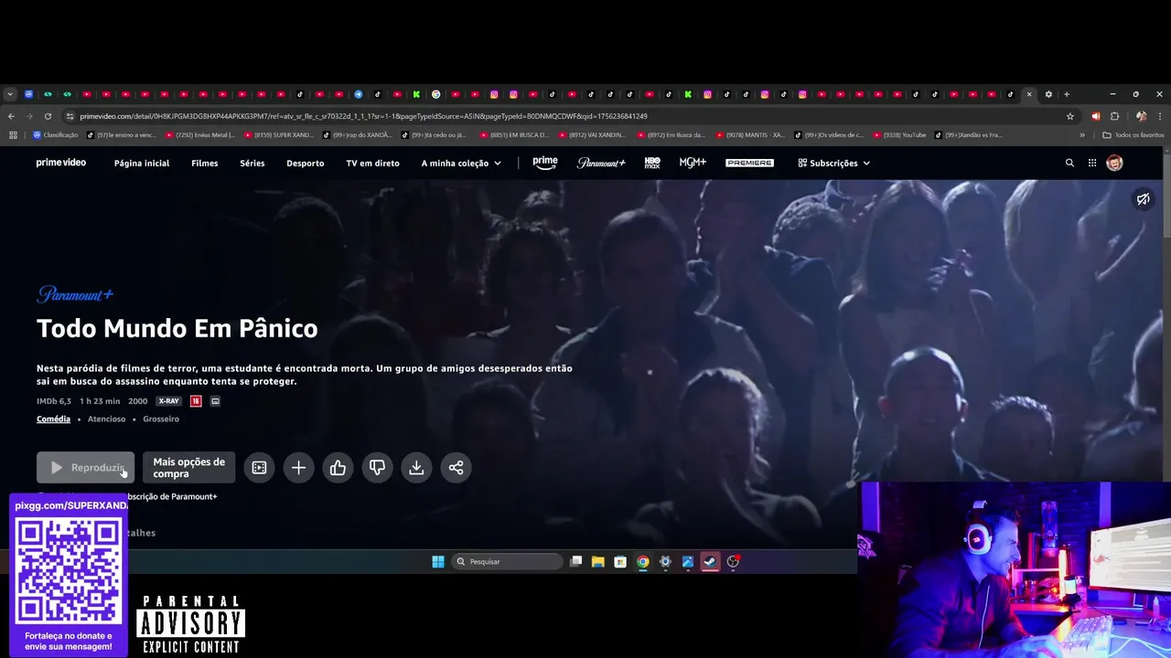Click the Atencioso tag text
Image resolution: width=1171 pixels, height=658 pixels.
[x=106, y=419]
